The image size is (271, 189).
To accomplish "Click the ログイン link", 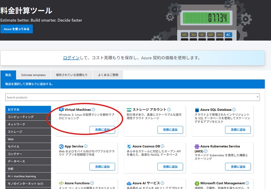I will point(71,58).
